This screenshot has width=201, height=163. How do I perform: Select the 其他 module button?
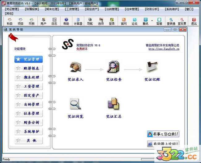[x=28, y=141]
